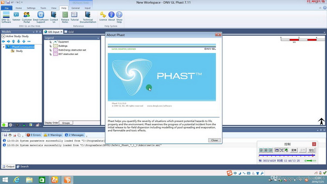The width and height of the screenshot is (327, 184).
Task: Click the save icon in Output toolbar
Action: pyautogui.click(x=5, y=135)
